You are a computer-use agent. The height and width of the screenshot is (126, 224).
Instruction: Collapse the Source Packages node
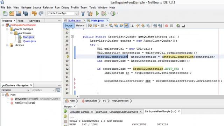(7, 29)
